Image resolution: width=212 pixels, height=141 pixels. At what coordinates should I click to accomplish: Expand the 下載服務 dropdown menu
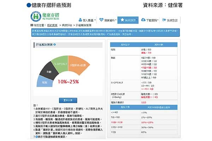tap(151, 20)
